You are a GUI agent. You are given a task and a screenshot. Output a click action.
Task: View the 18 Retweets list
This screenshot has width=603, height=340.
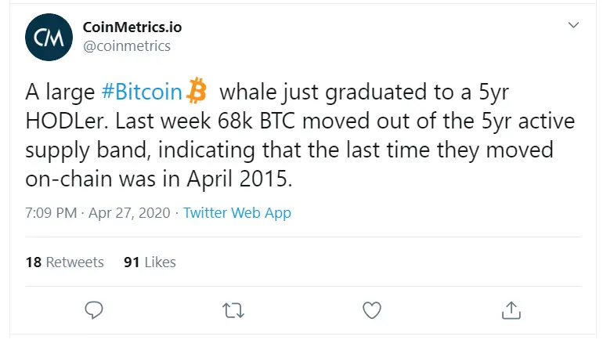(x=64, y=262)
